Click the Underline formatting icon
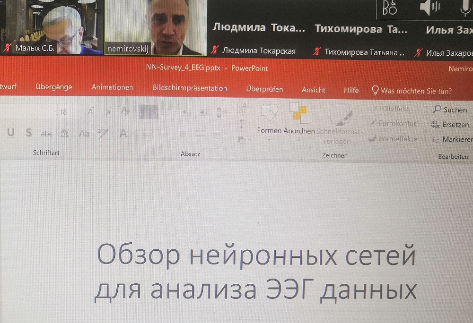The image size is (473, 323). click(x=10, y=133)
